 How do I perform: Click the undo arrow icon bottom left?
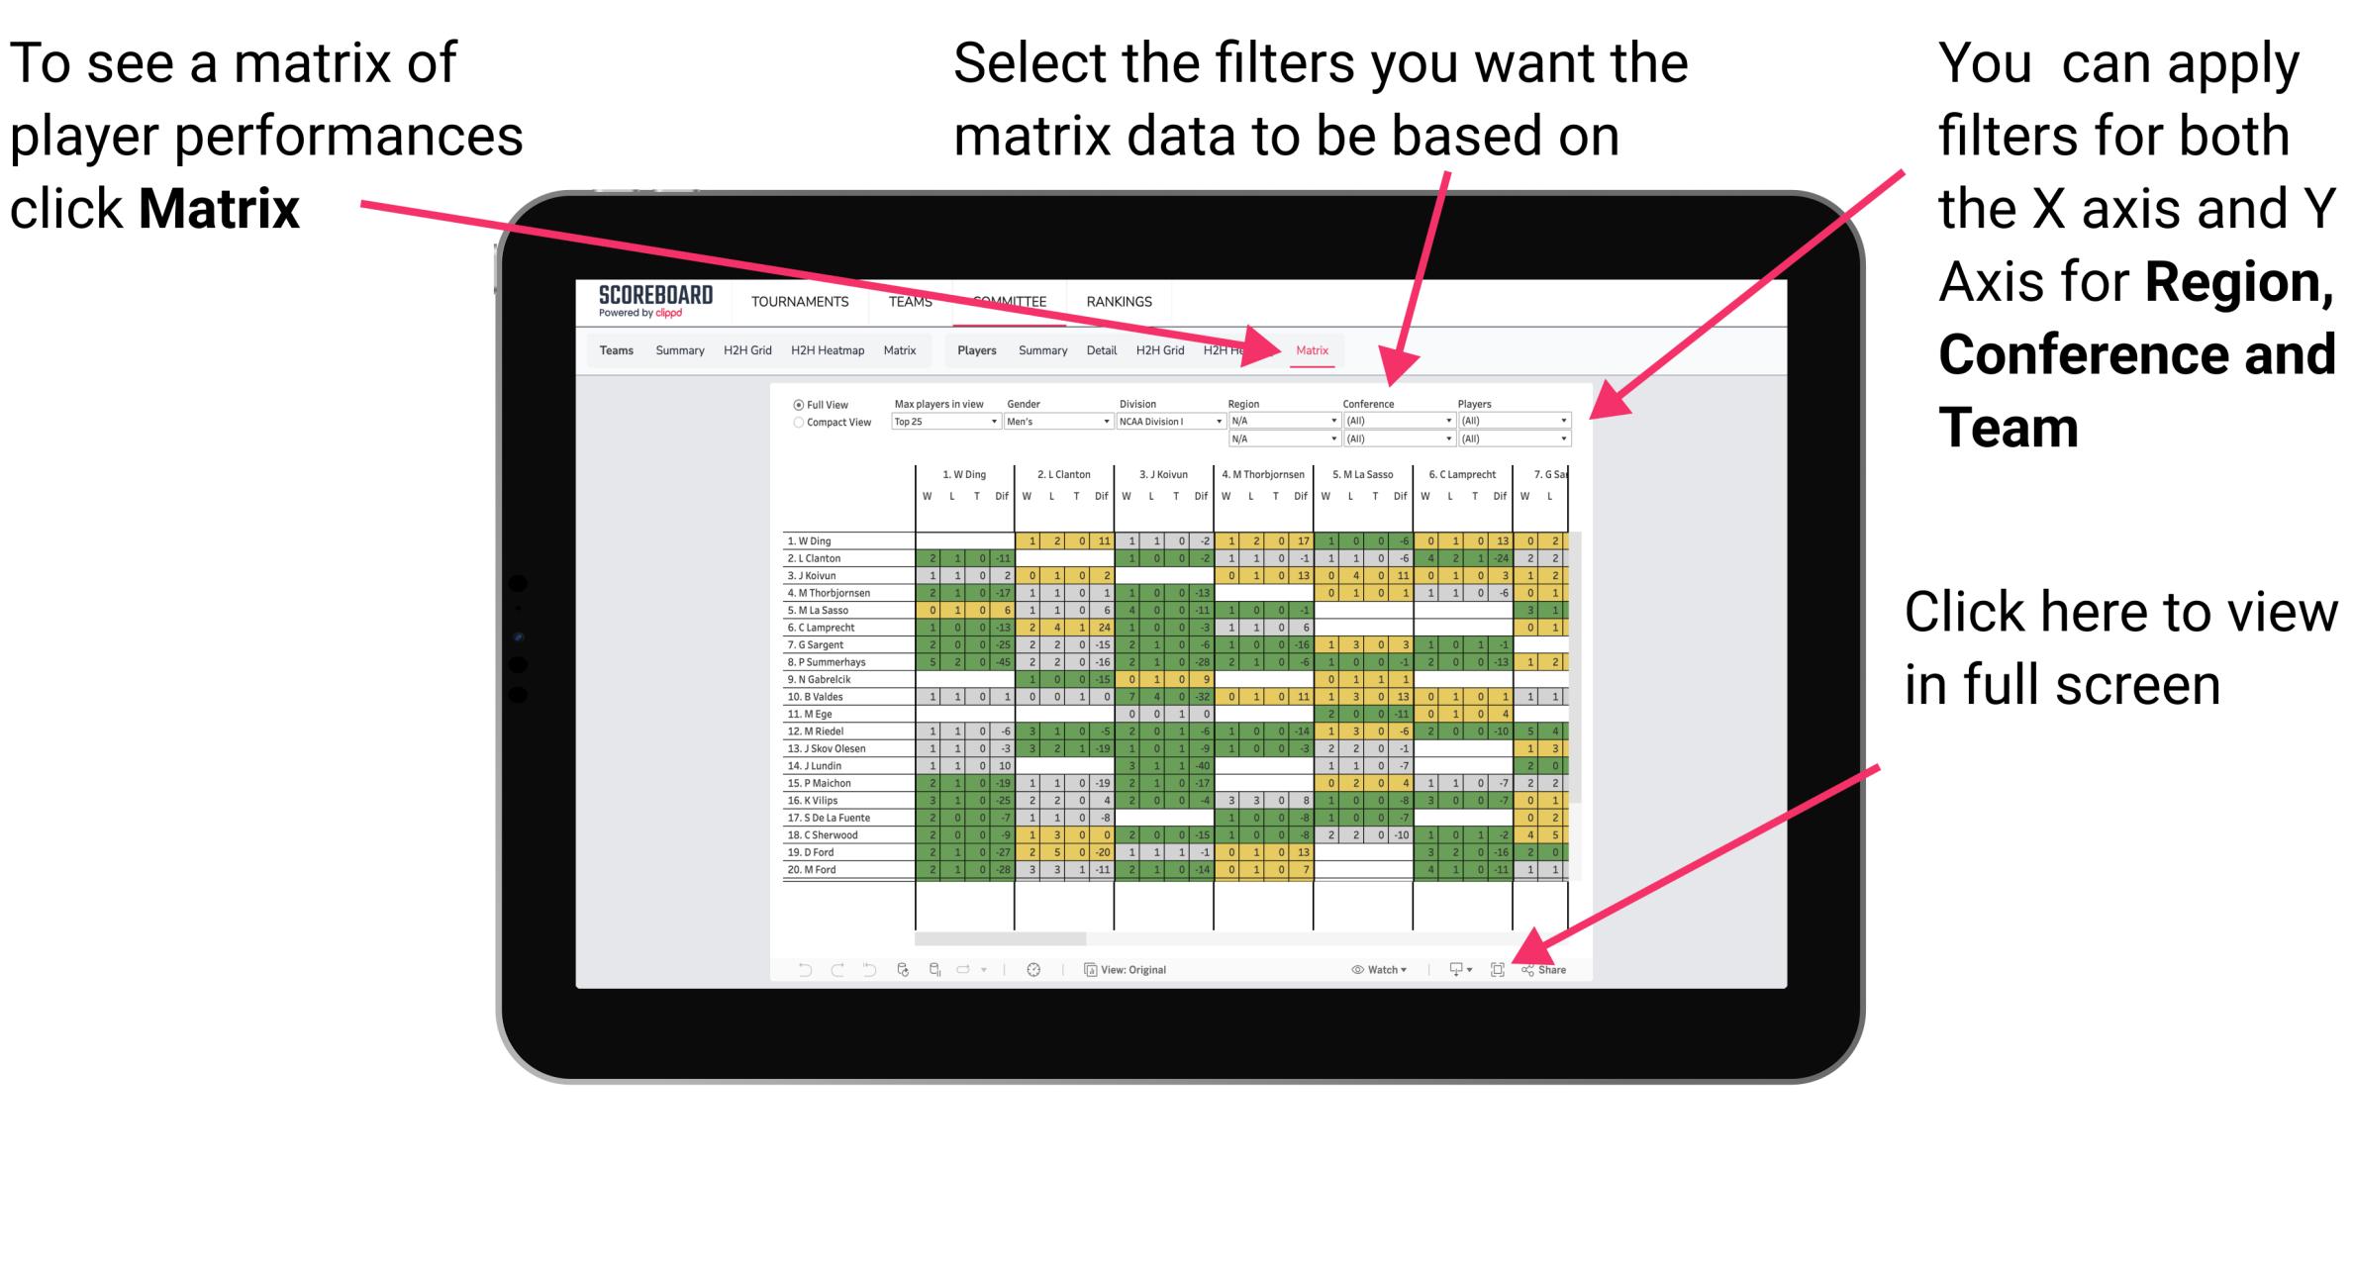point(794,969)
